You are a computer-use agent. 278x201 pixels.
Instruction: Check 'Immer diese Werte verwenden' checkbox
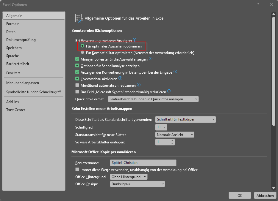coord(77,170)
